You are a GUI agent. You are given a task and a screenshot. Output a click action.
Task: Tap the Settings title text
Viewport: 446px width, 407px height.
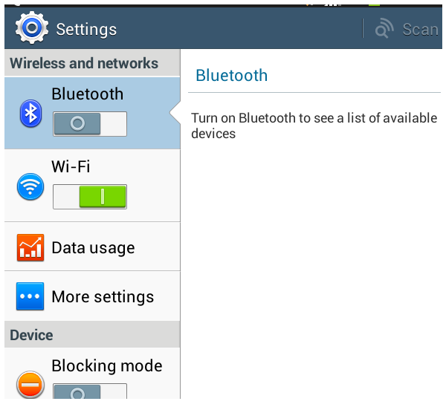point(86,29)
